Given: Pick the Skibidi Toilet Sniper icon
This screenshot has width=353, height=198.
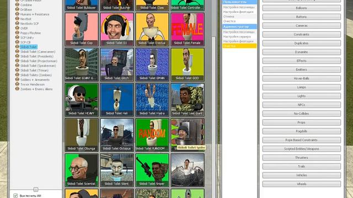Looking at the screenshot, I should [x=152, y=170].
